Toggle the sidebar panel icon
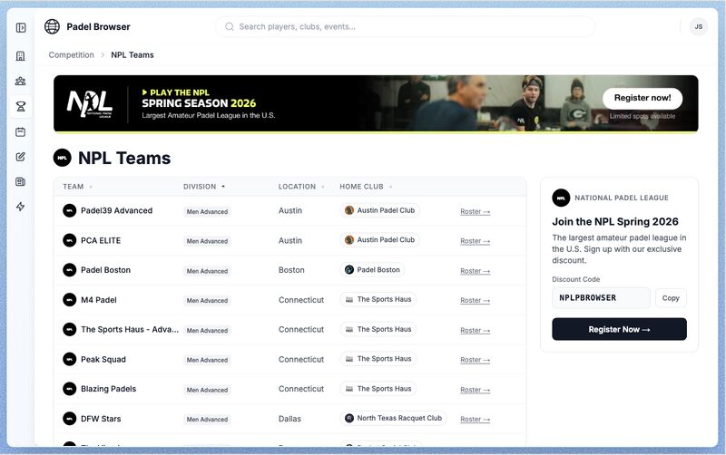 (21, 27)
